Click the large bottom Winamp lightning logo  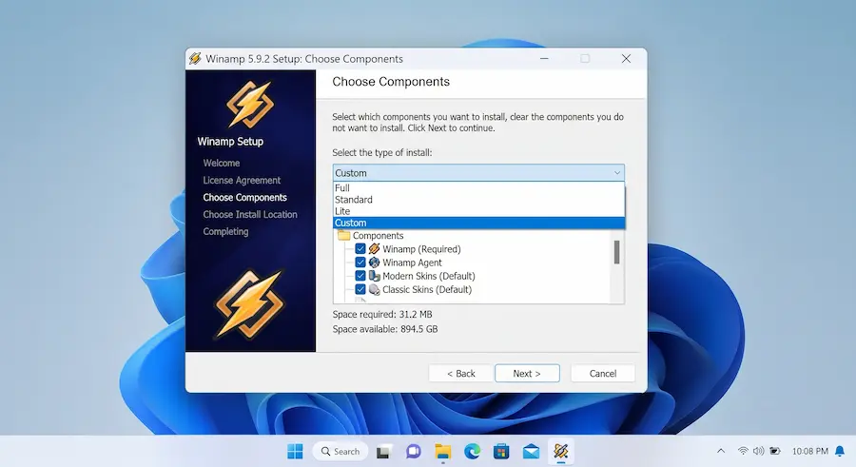(x=249, y=303)
